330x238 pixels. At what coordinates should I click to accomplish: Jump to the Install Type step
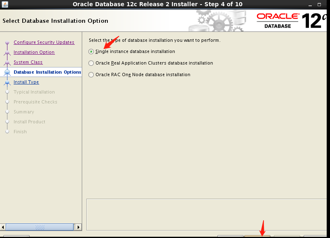click(x=26, y=82)
